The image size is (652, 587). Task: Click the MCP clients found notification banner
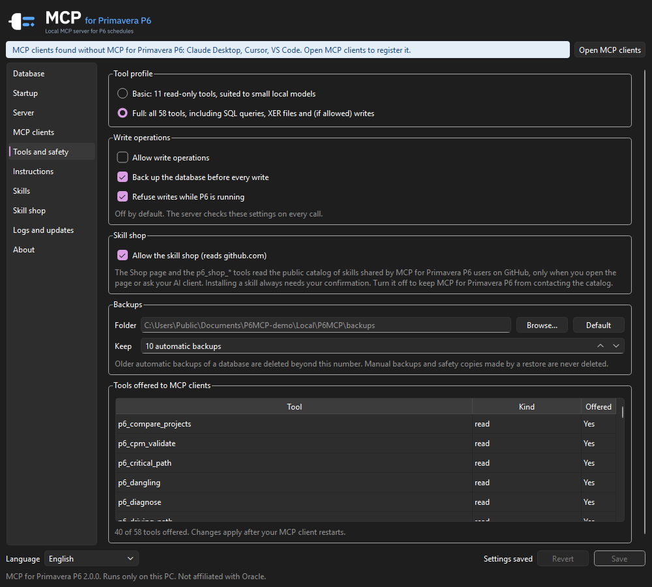[x=288, y=50]
